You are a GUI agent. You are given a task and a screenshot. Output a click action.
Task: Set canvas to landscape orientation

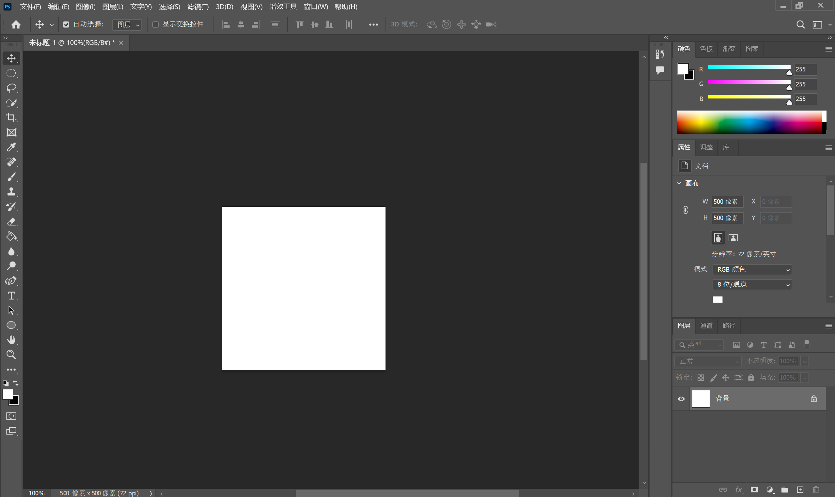[x=733, y=238]
